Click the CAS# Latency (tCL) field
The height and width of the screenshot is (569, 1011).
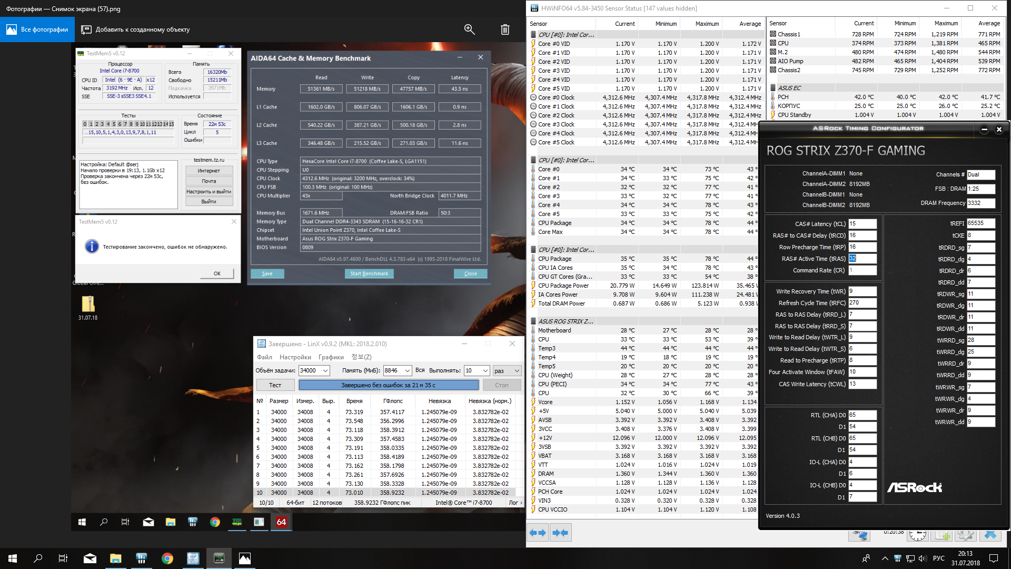coord(862,224)
